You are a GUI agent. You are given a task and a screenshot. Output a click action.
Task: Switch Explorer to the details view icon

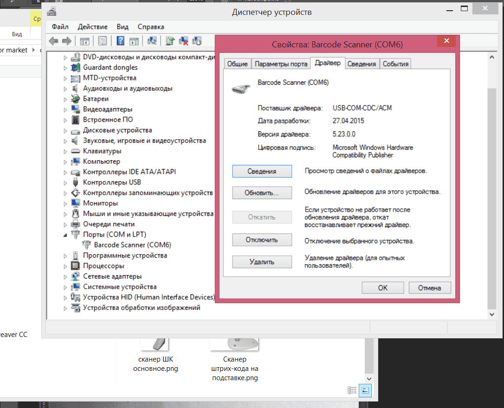click(352, 390)
